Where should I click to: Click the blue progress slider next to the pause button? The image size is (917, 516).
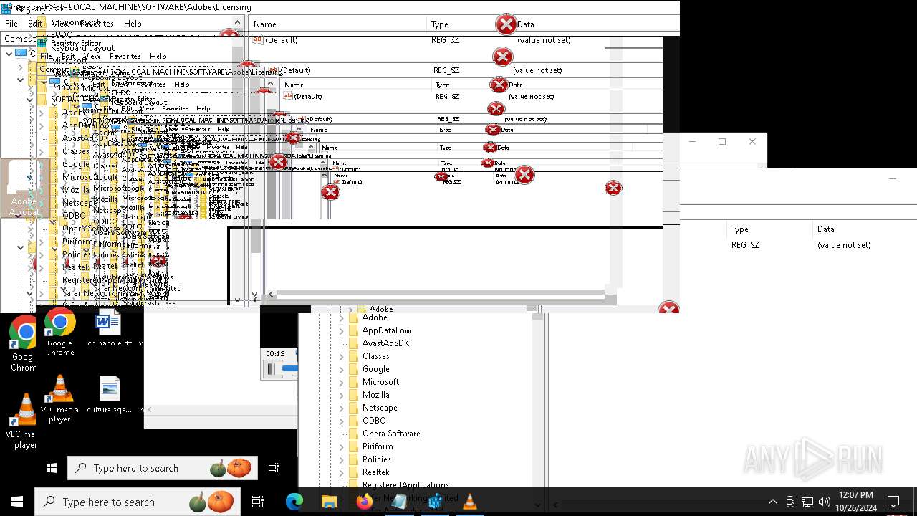(x=290, y=368)
